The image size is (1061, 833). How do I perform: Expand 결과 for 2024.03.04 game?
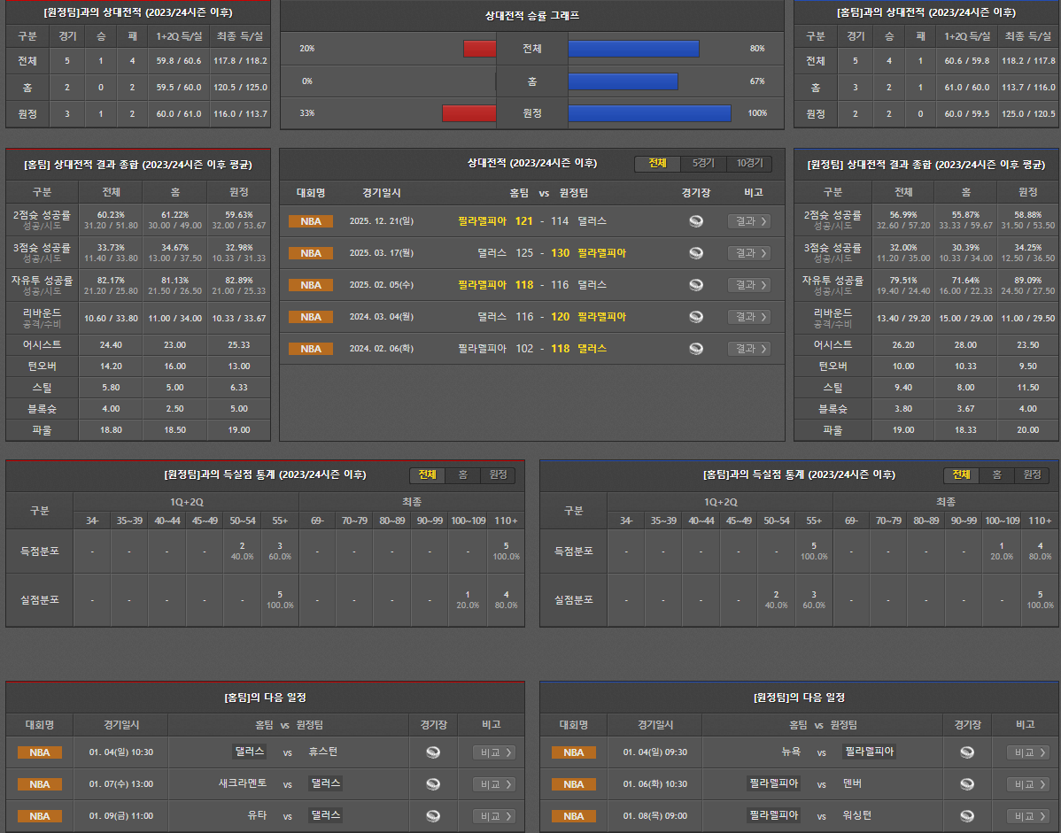point(748,317)
